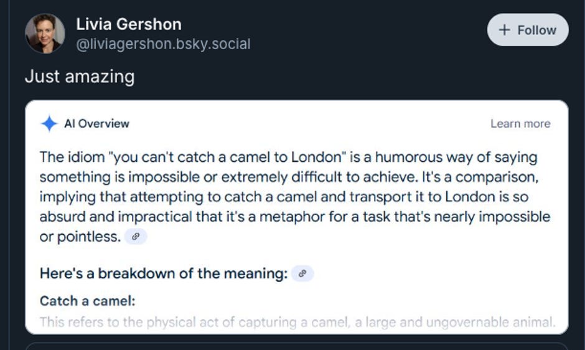Click "Here's a breakdown of the meaning:" heading

tap(164, 273)
